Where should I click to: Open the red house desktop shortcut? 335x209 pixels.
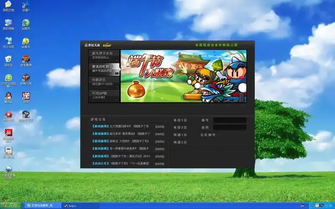coord(8,116)
